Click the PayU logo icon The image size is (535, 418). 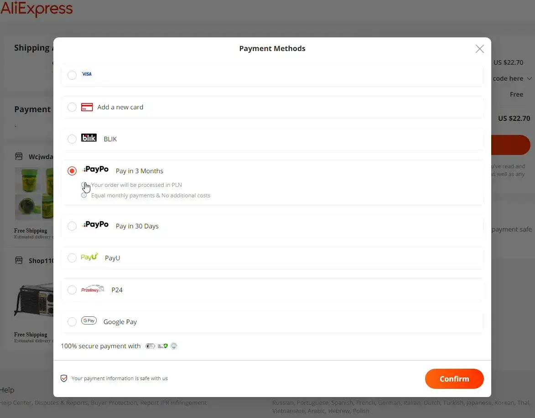click(x=89, y=257)
